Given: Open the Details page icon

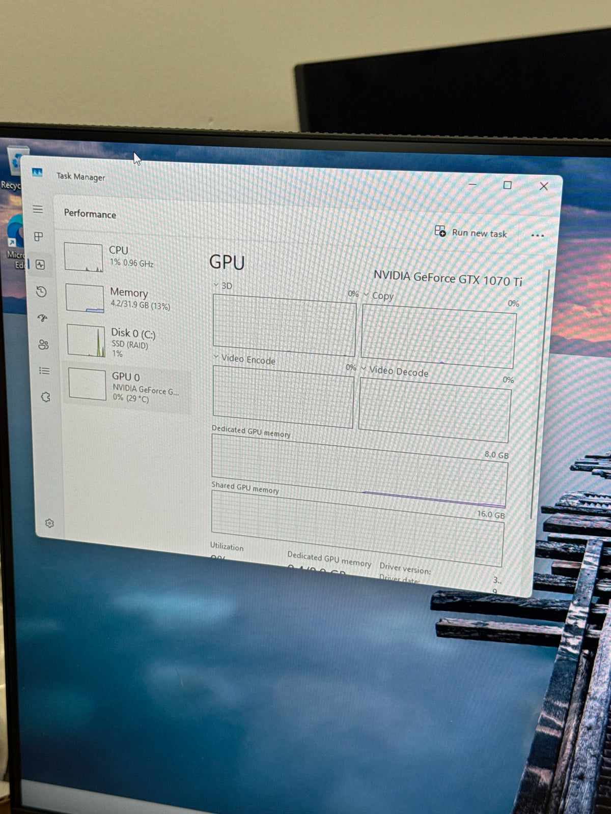Looking at the screenshot, I should click(45, 370).
